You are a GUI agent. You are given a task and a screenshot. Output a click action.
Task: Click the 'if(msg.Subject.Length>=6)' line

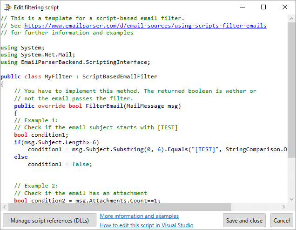tap(56, 142)
